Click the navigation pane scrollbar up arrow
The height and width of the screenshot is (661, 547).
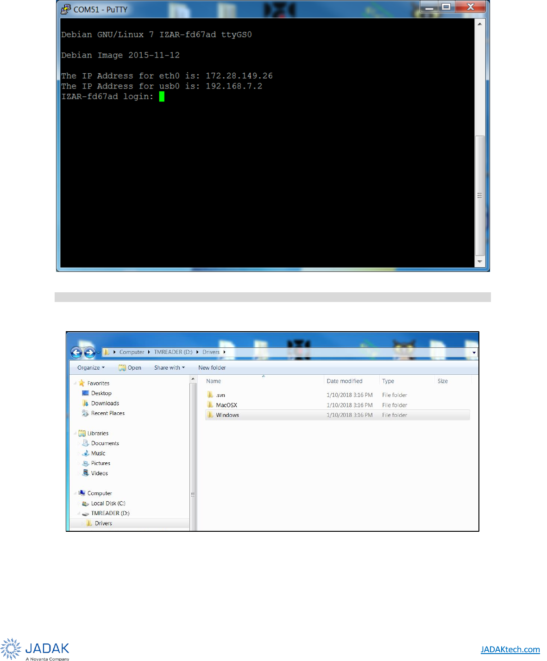(x=193, y=379)
